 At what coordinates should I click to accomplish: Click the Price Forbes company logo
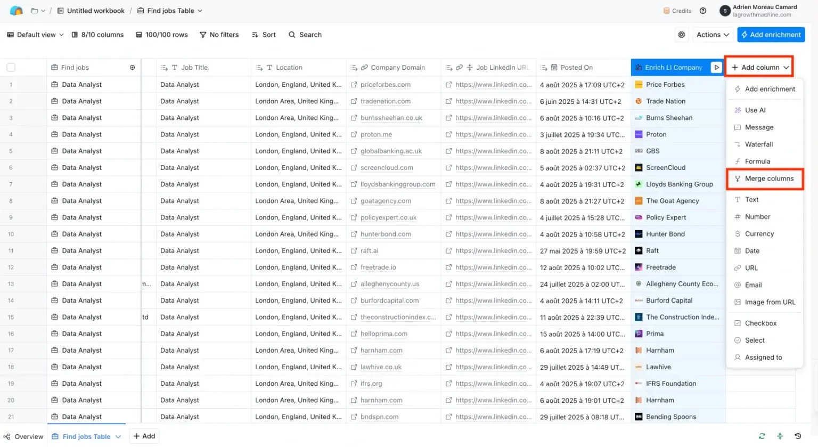[639, 85]
